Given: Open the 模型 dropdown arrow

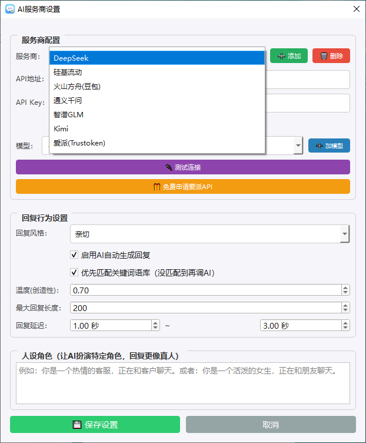Looking at the screenshot, I should click(x=298, y=146).
